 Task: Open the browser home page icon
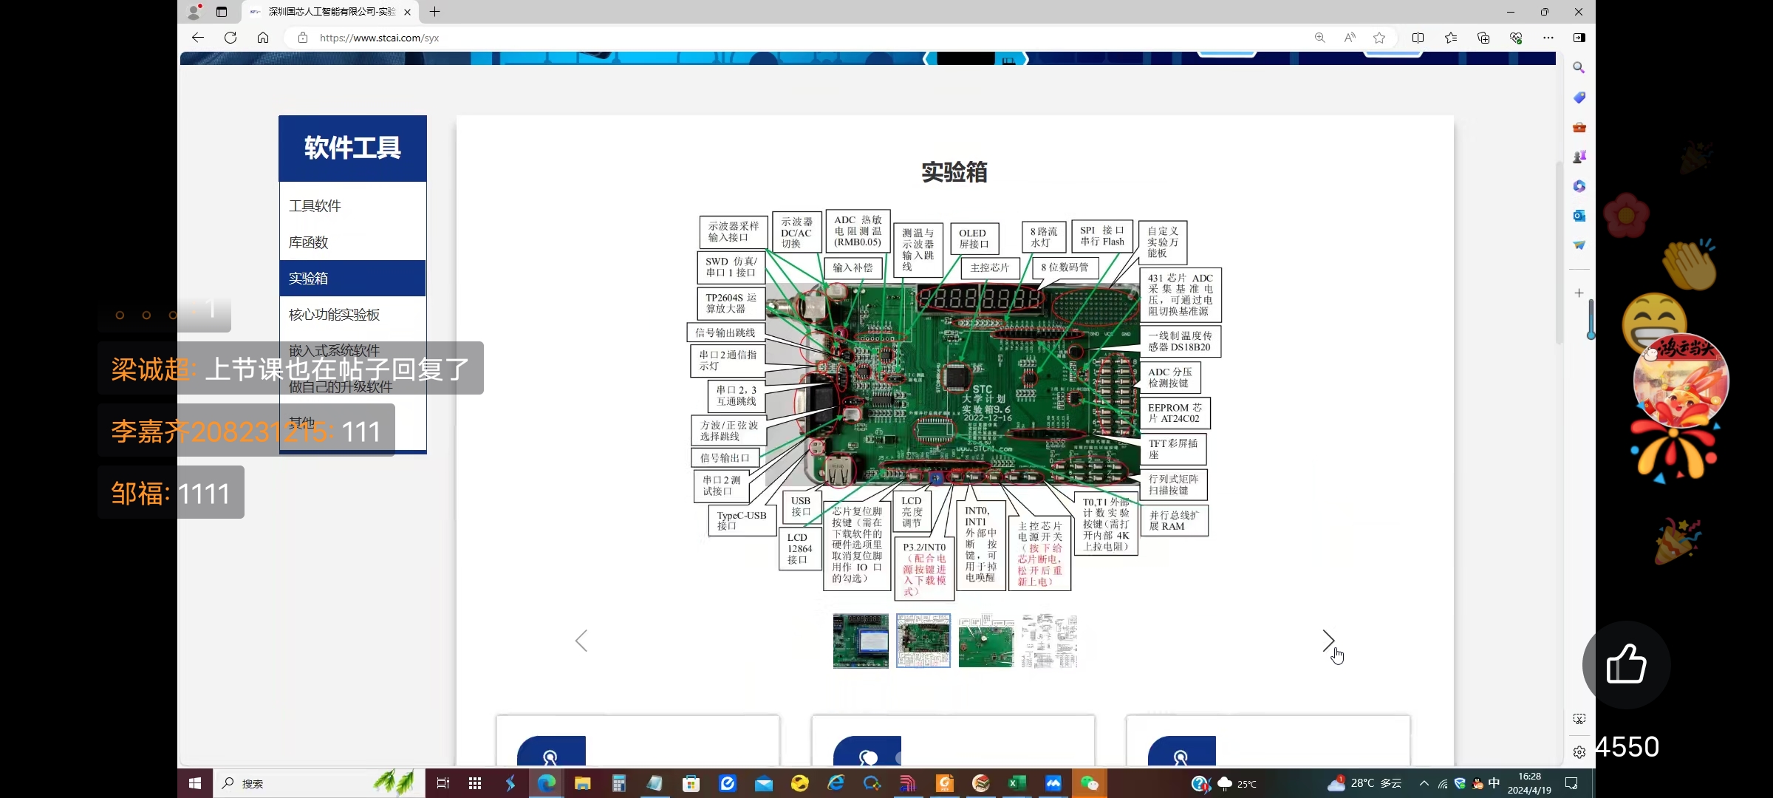[263, 38]
